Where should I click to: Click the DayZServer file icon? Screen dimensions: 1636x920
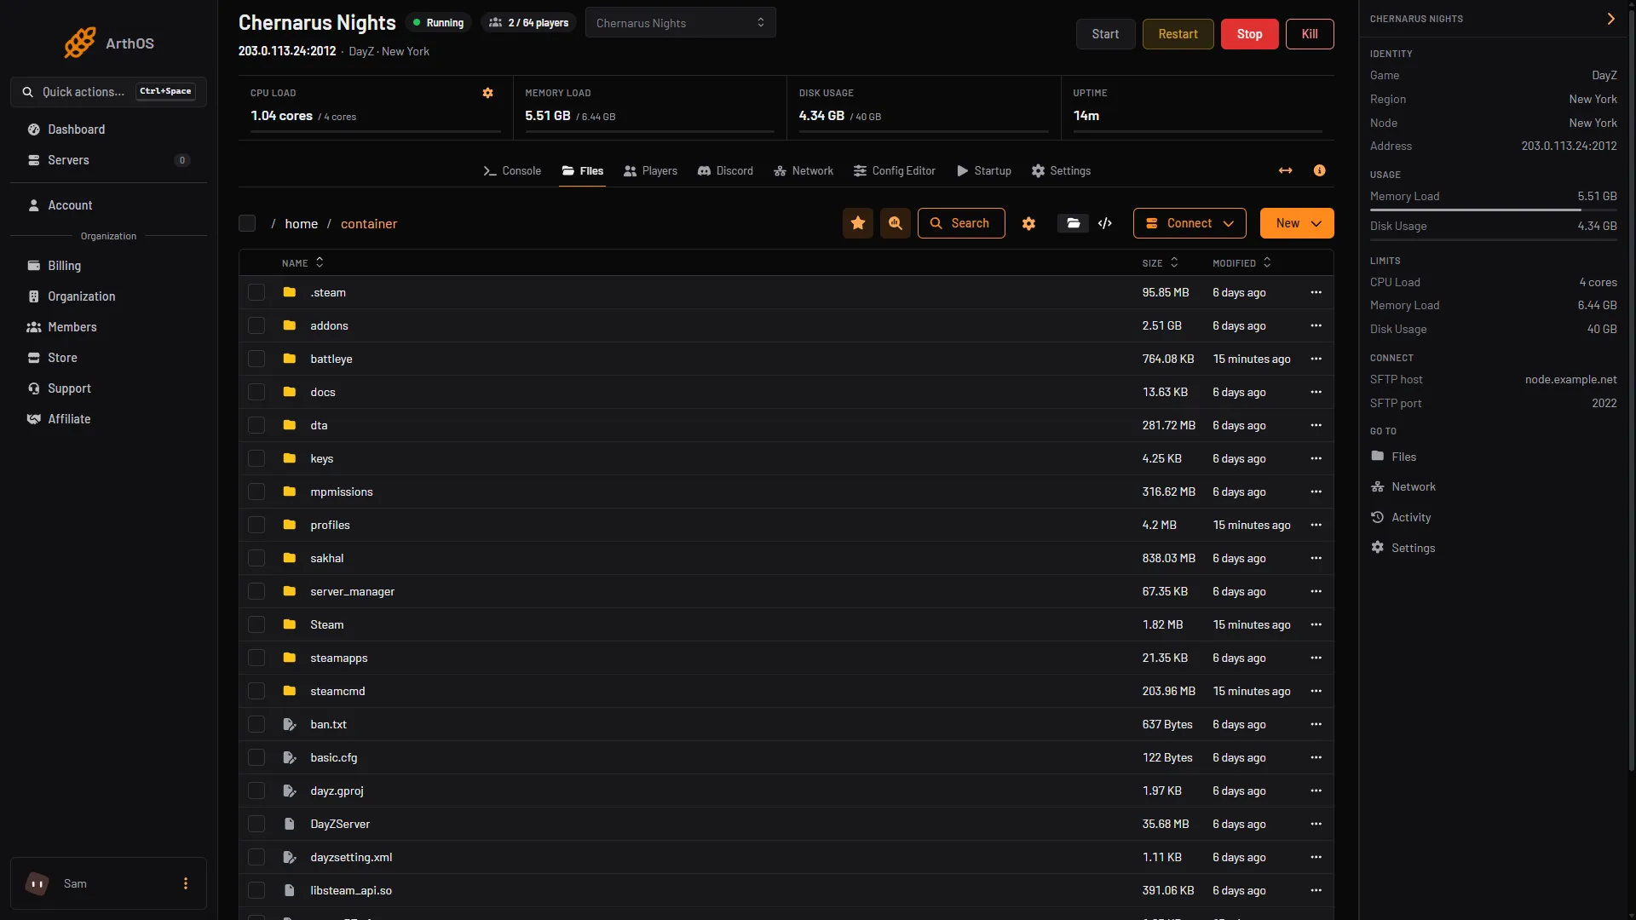tap(290, 824)
